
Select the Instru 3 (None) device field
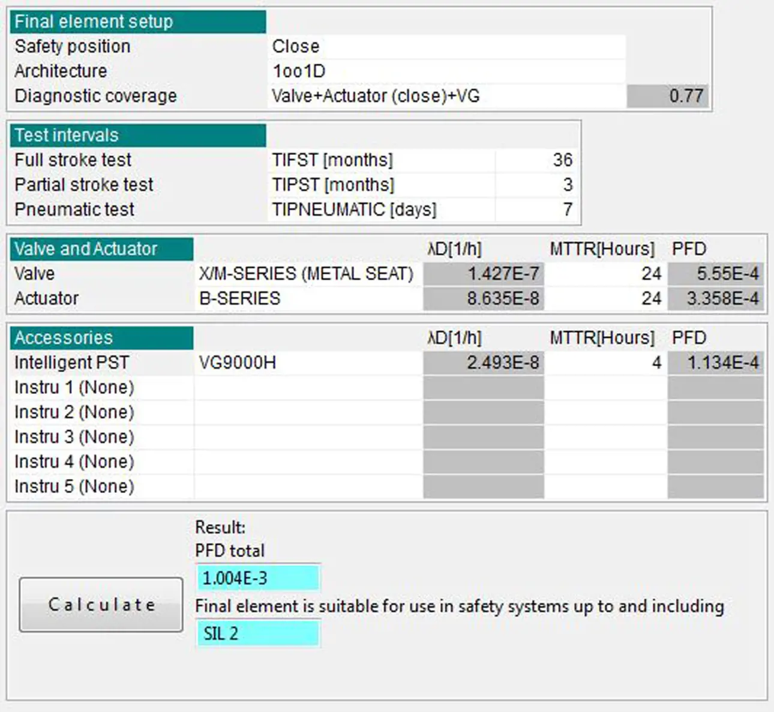click(307, 437)
